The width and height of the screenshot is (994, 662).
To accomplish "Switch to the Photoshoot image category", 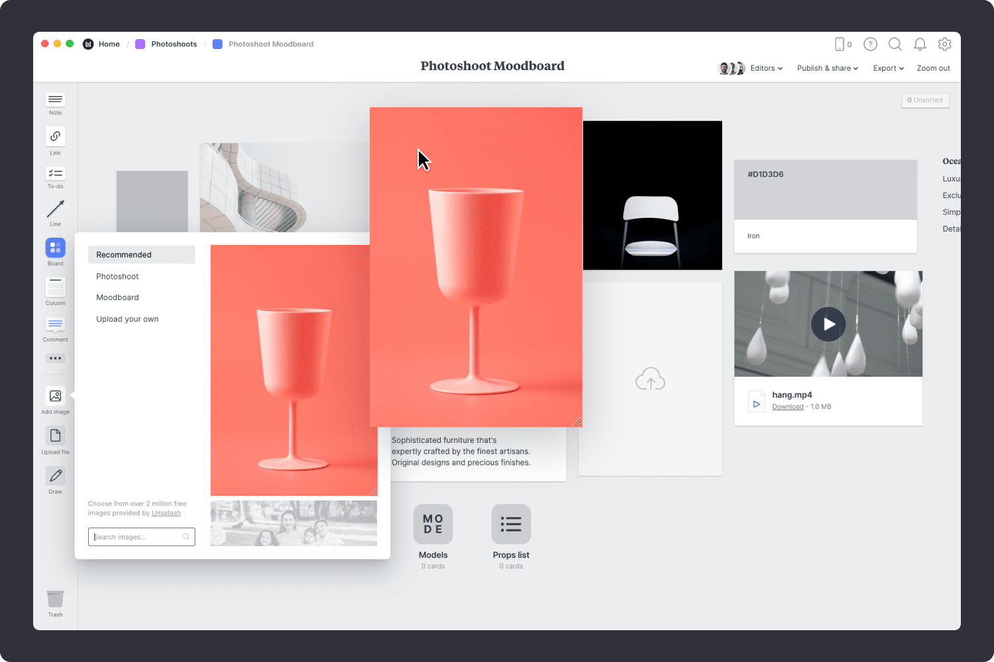I will click(x=117, y=276).
